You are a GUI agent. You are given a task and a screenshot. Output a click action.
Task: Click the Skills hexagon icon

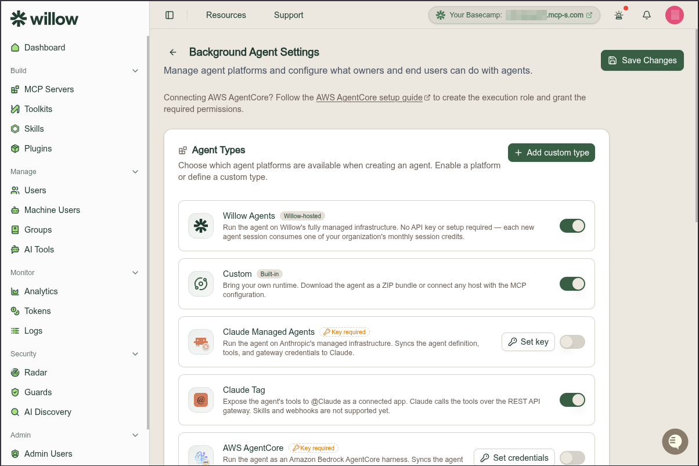click(15, 129)
